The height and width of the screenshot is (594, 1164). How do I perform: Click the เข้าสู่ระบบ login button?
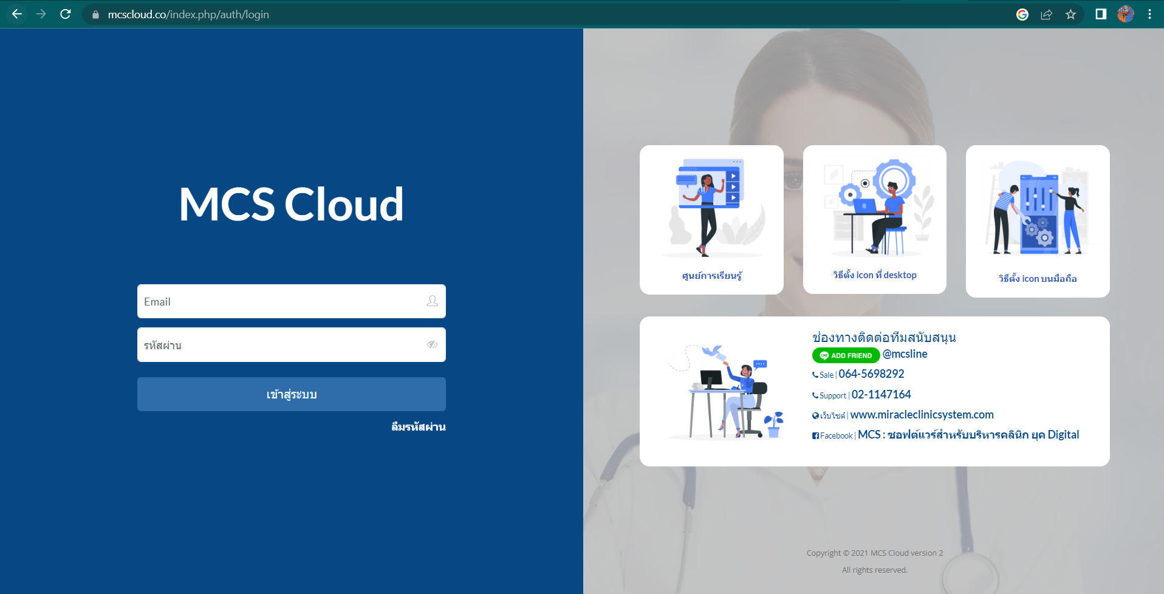click(292, 394)
